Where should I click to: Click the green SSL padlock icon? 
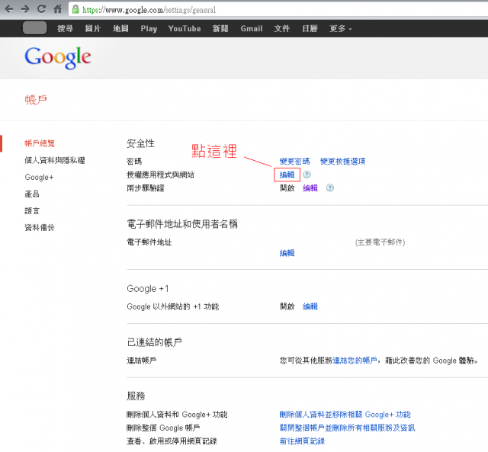[x=75, y=9]
